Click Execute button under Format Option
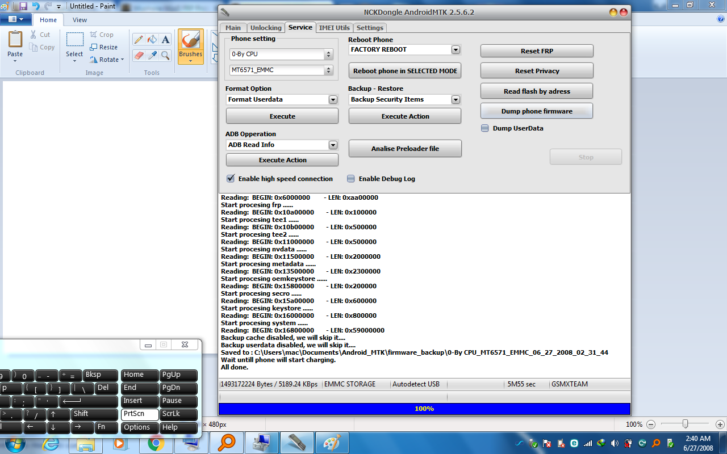 [282, 116]
